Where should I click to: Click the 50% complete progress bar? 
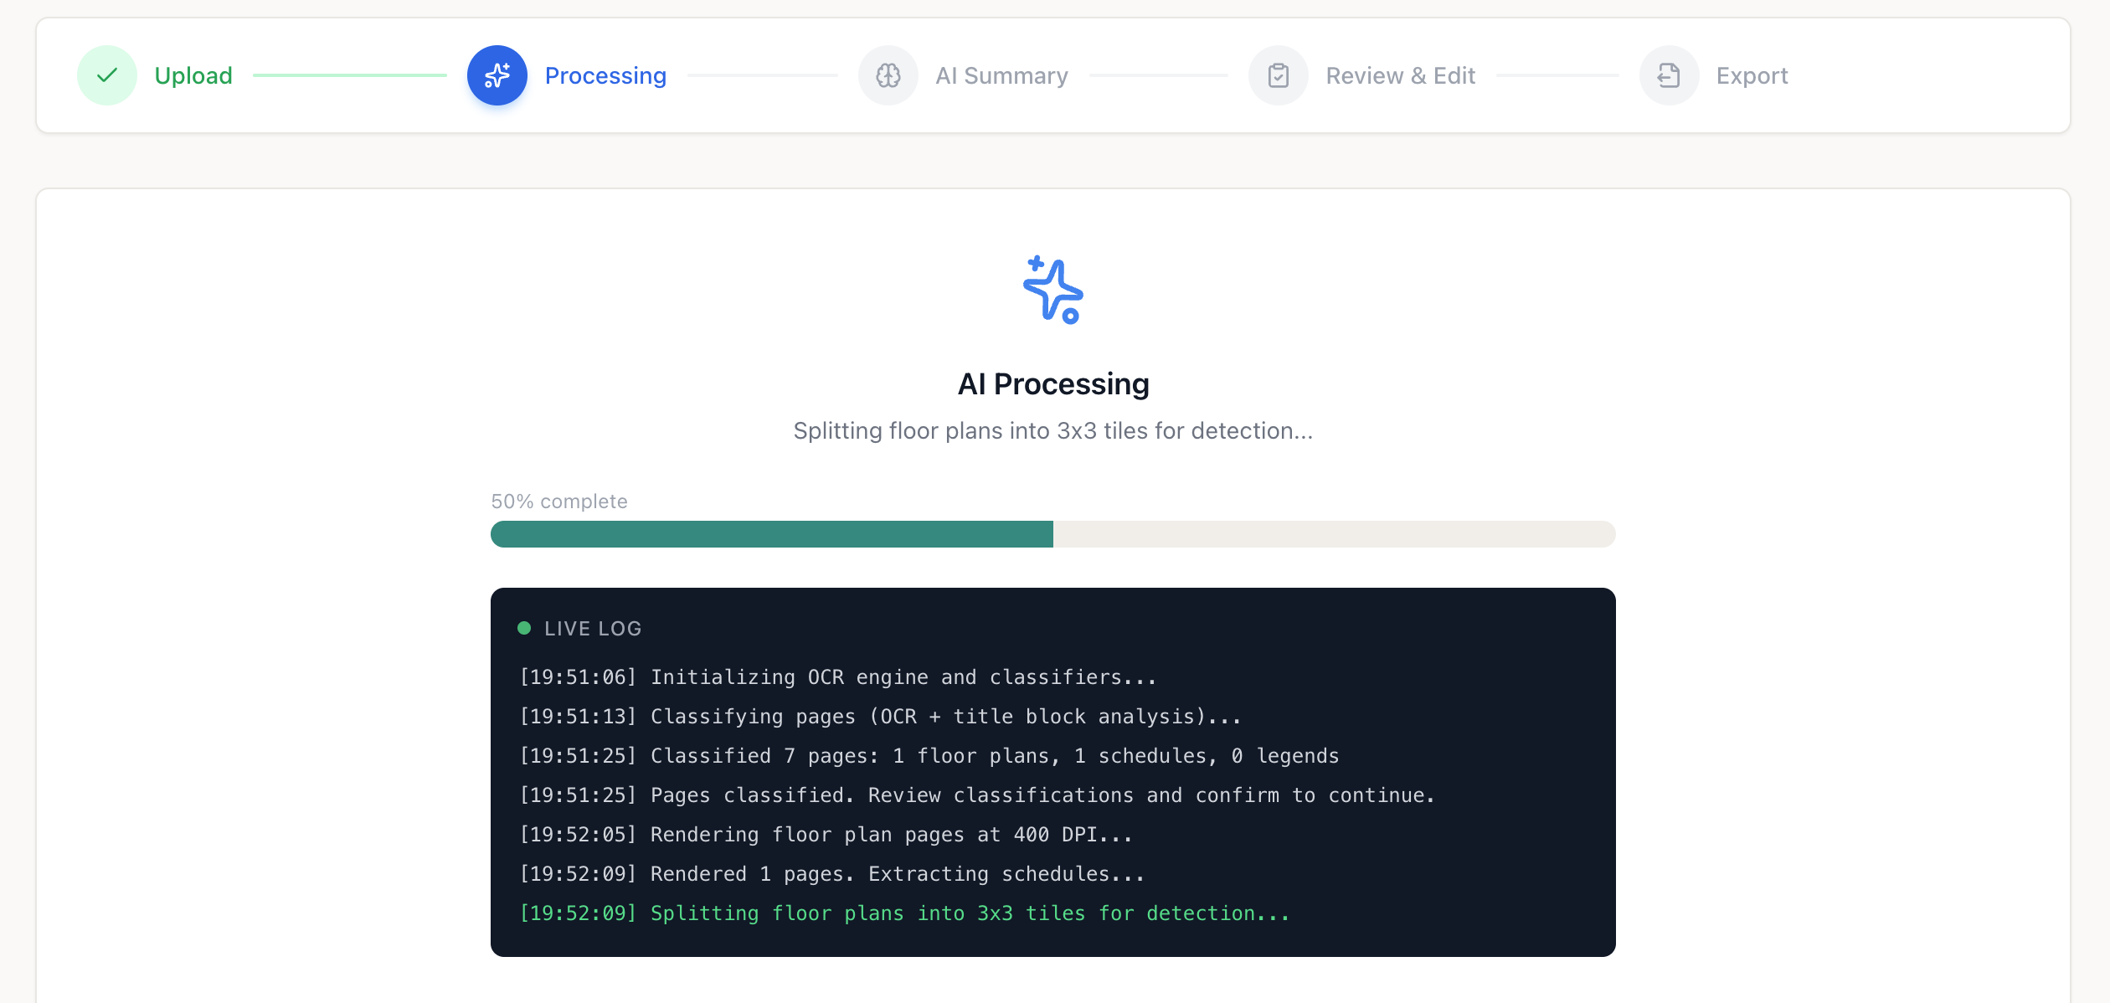tap(1053, 534)
